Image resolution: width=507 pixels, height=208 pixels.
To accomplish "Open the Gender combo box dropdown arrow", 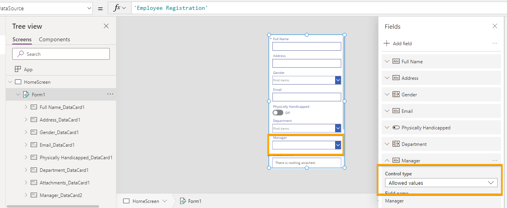I will 338,80.
